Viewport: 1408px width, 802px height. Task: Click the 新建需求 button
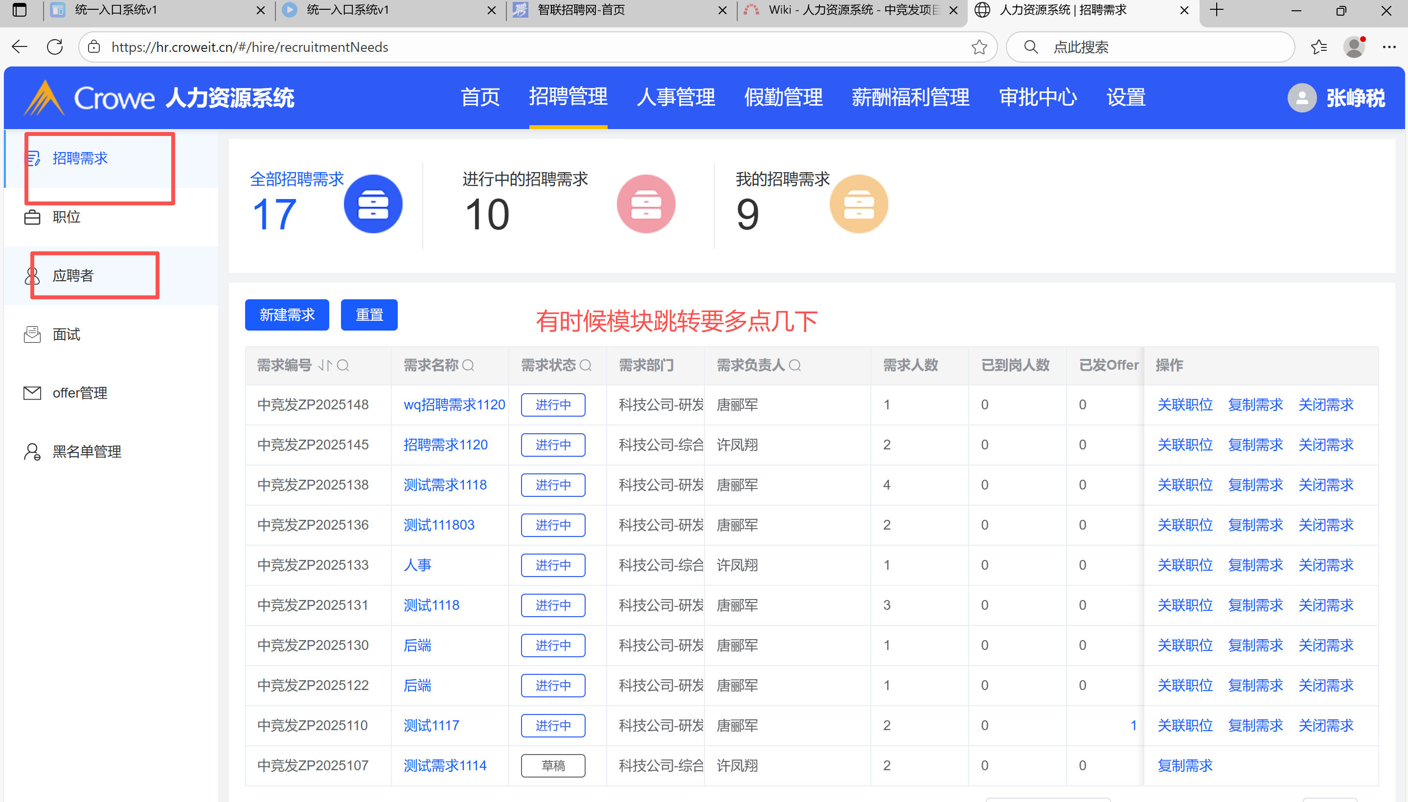287,315
